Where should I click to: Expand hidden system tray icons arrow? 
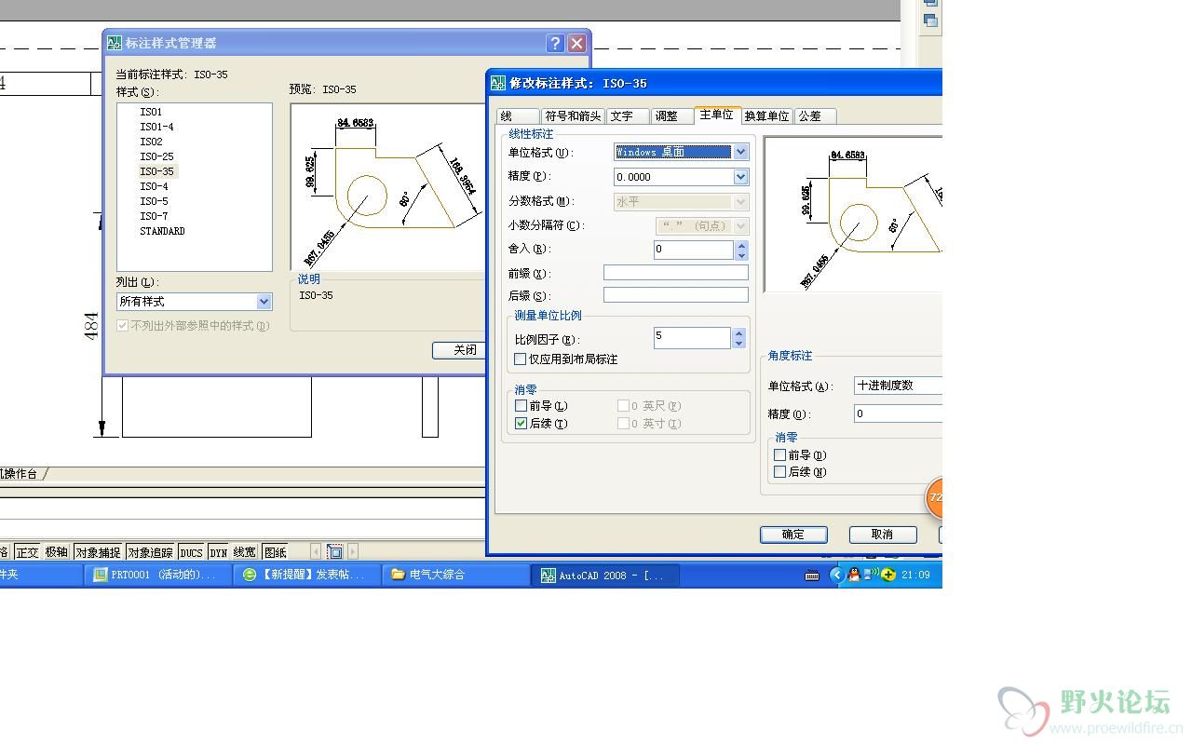[836, 575]
